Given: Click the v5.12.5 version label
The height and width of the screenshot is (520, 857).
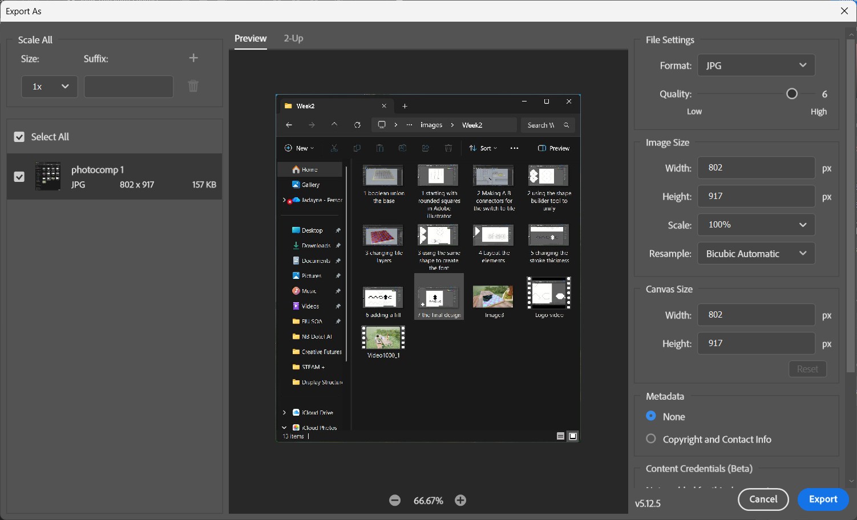Looking at the screenshot, I should 648,503.
